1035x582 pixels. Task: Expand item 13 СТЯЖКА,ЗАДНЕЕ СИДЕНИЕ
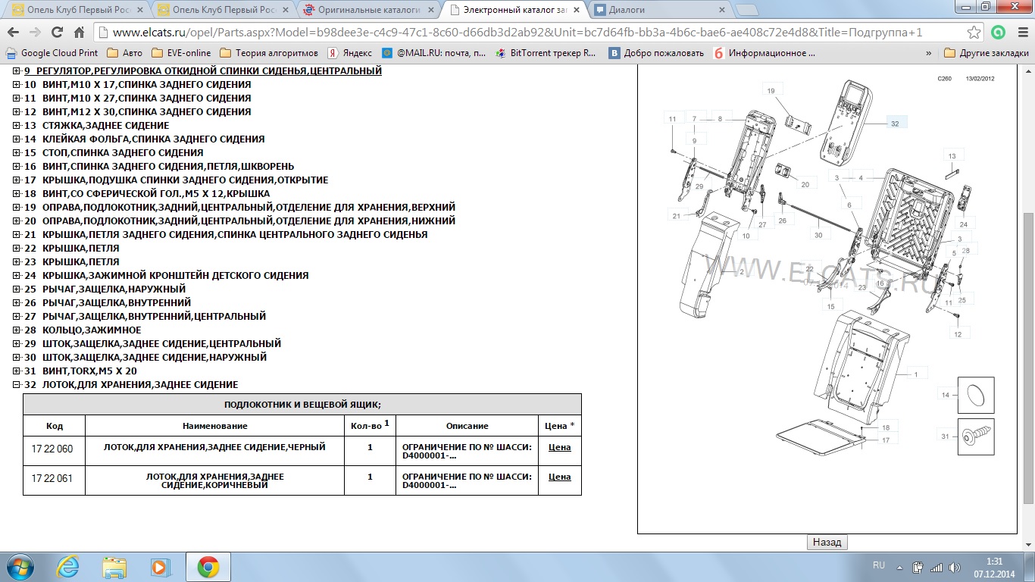click(x=17, y=126)
